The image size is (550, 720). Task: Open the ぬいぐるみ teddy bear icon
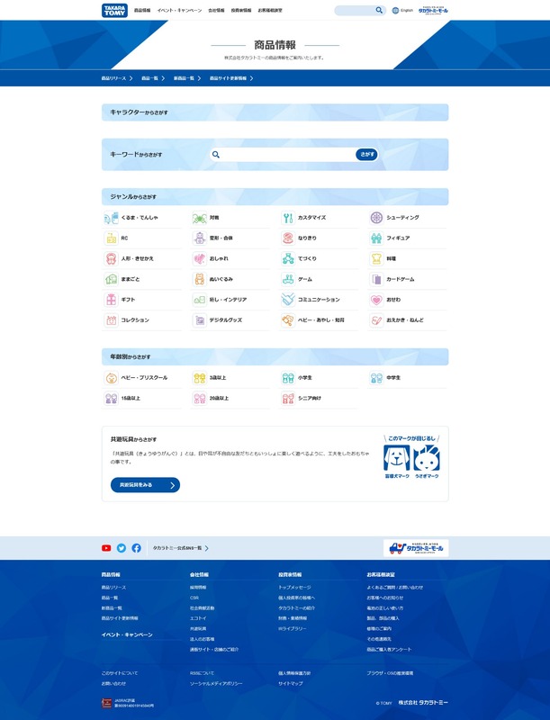(200, 279)
